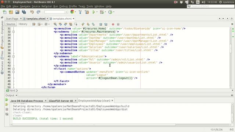Run the project with green play icon
Viewport: 235px width, 132px height.
(94, 12)
